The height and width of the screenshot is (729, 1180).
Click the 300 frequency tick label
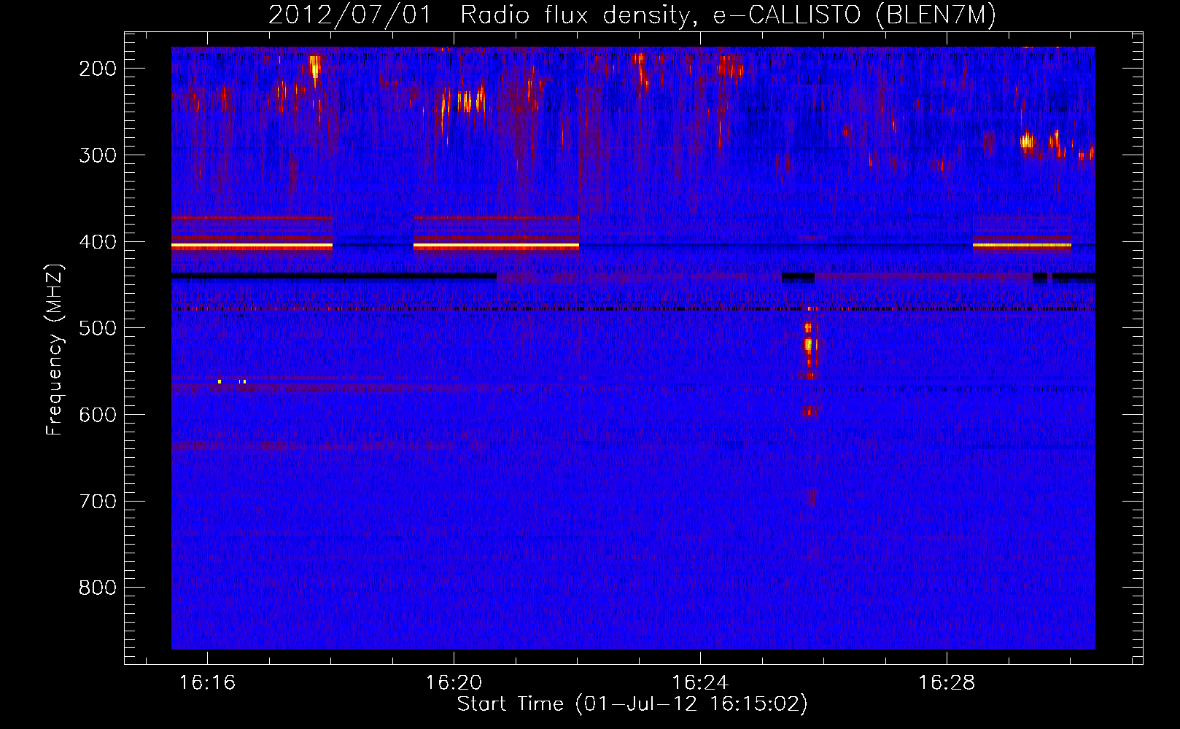tap(97, 155)
